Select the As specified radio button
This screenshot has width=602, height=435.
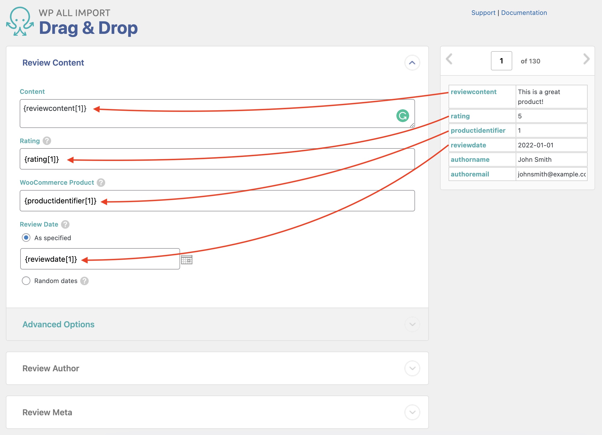pos(26,237)
